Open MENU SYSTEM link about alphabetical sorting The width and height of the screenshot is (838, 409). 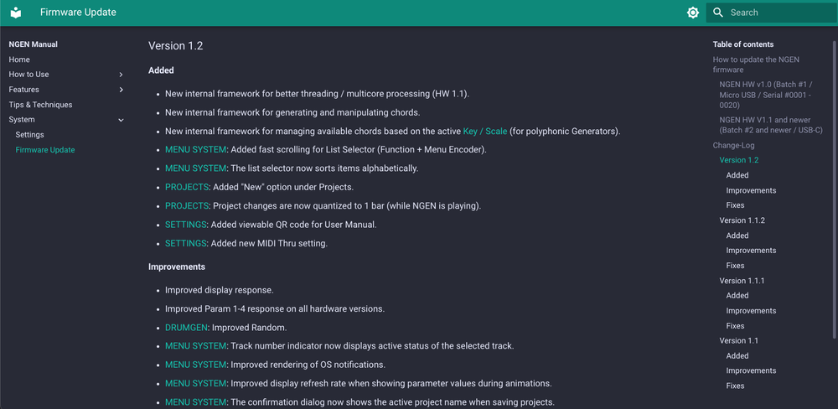195,168
